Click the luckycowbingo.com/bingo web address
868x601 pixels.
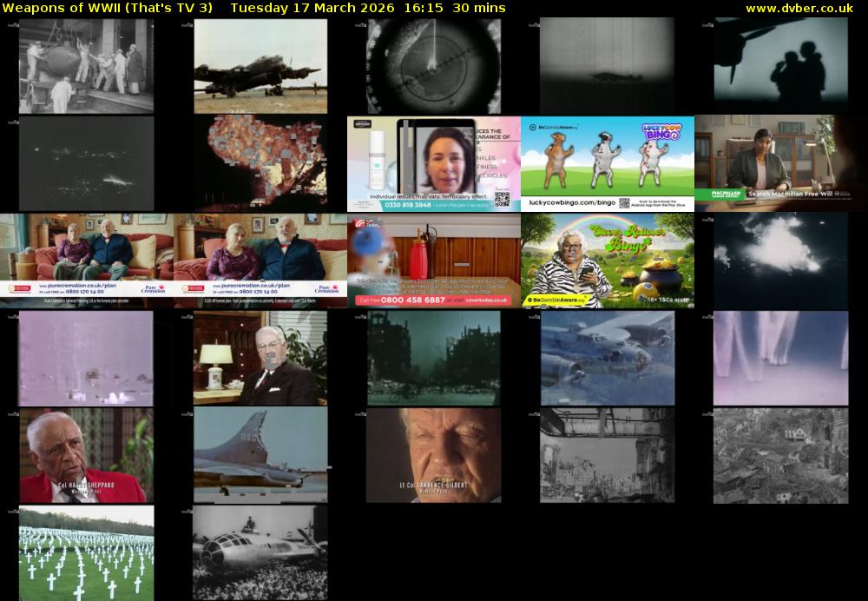(x=569, y=204)
